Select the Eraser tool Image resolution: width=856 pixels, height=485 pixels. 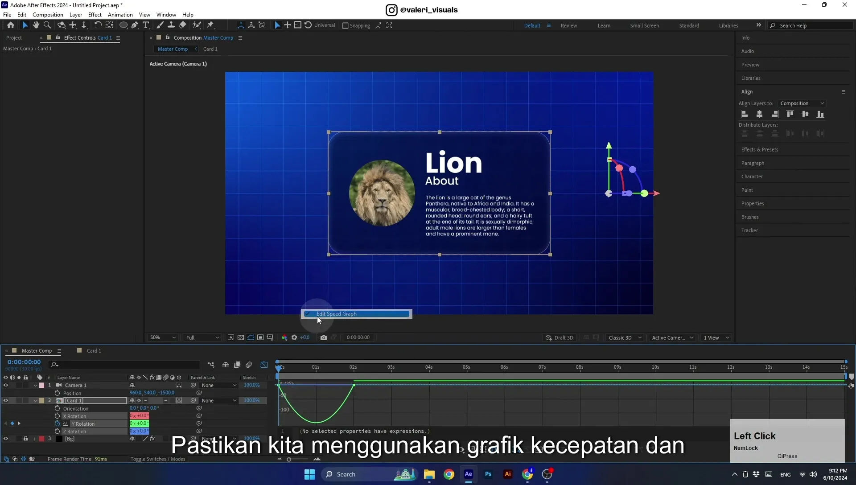pos(182,25)
